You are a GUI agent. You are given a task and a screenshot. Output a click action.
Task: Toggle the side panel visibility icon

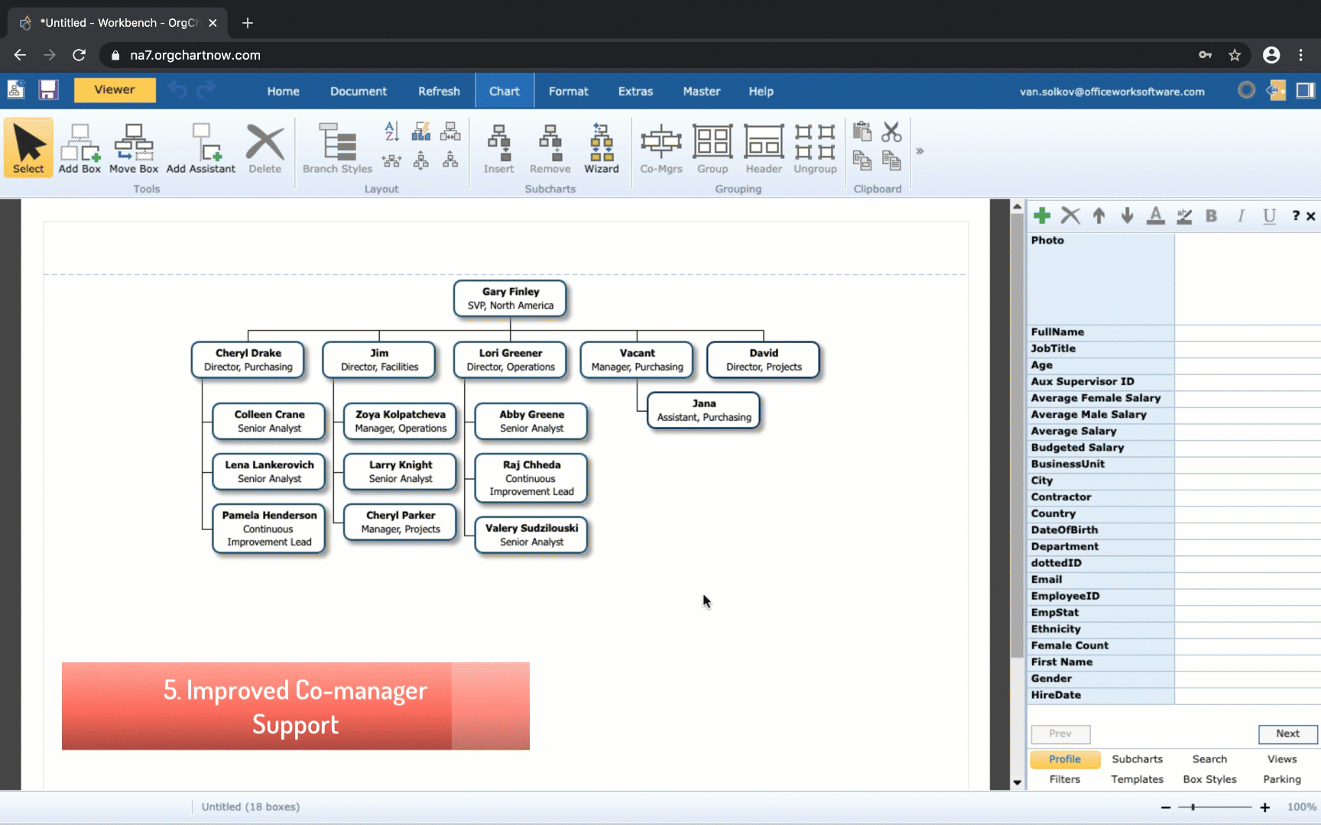pos(1305,91)
